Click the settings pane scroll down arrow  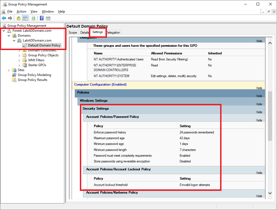coord(270,193)
